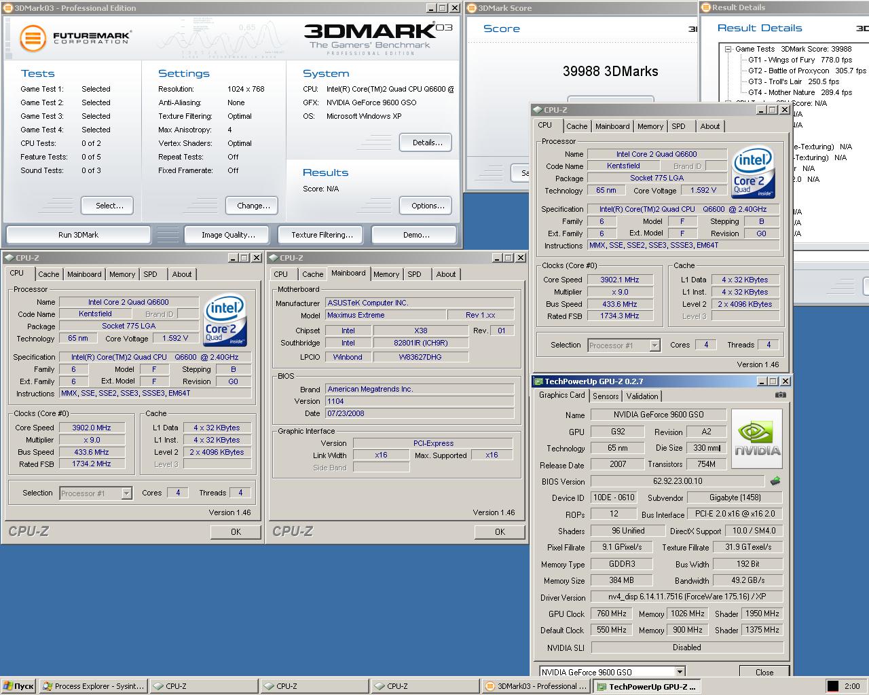
Task: Activate TechPowerUp GPU-Z taskbar button
Action: pos(646,686)
